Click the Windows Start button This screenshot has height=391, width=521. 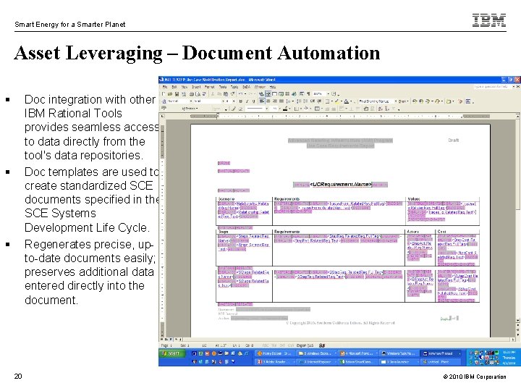coord(172,353)
